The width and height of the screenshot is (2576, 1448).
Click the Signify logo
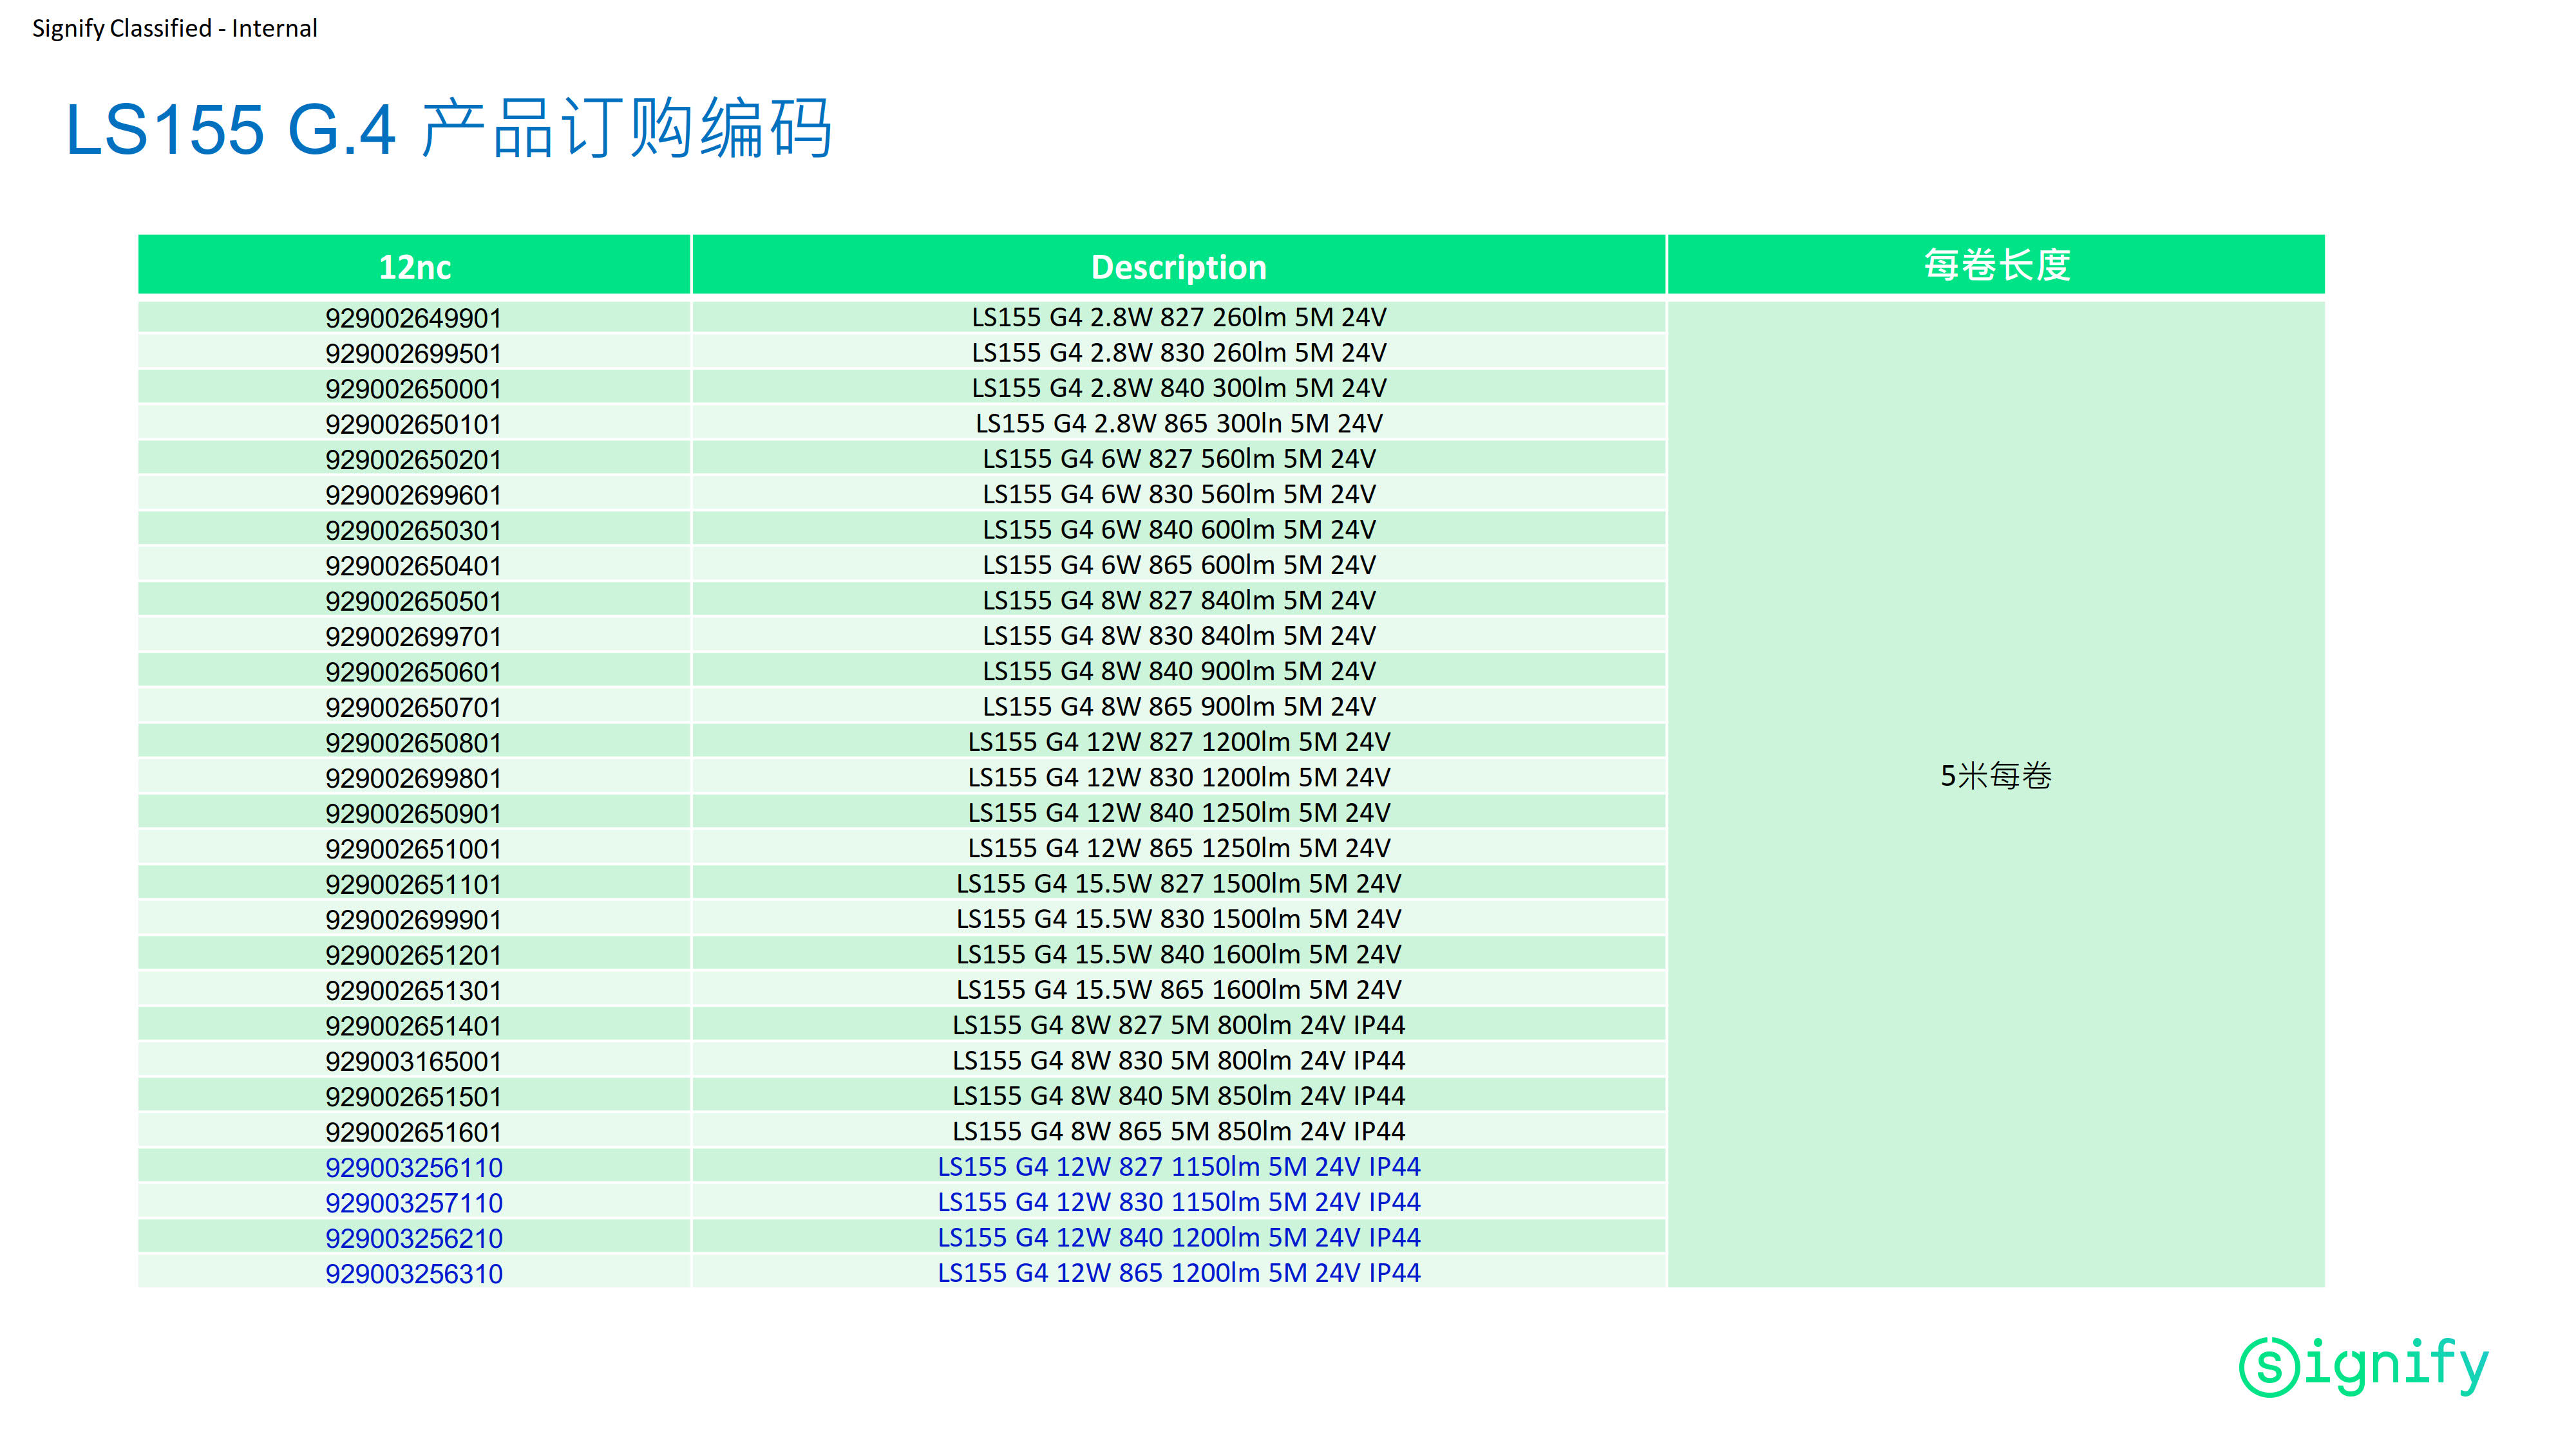click(x=2364, y=1366)
